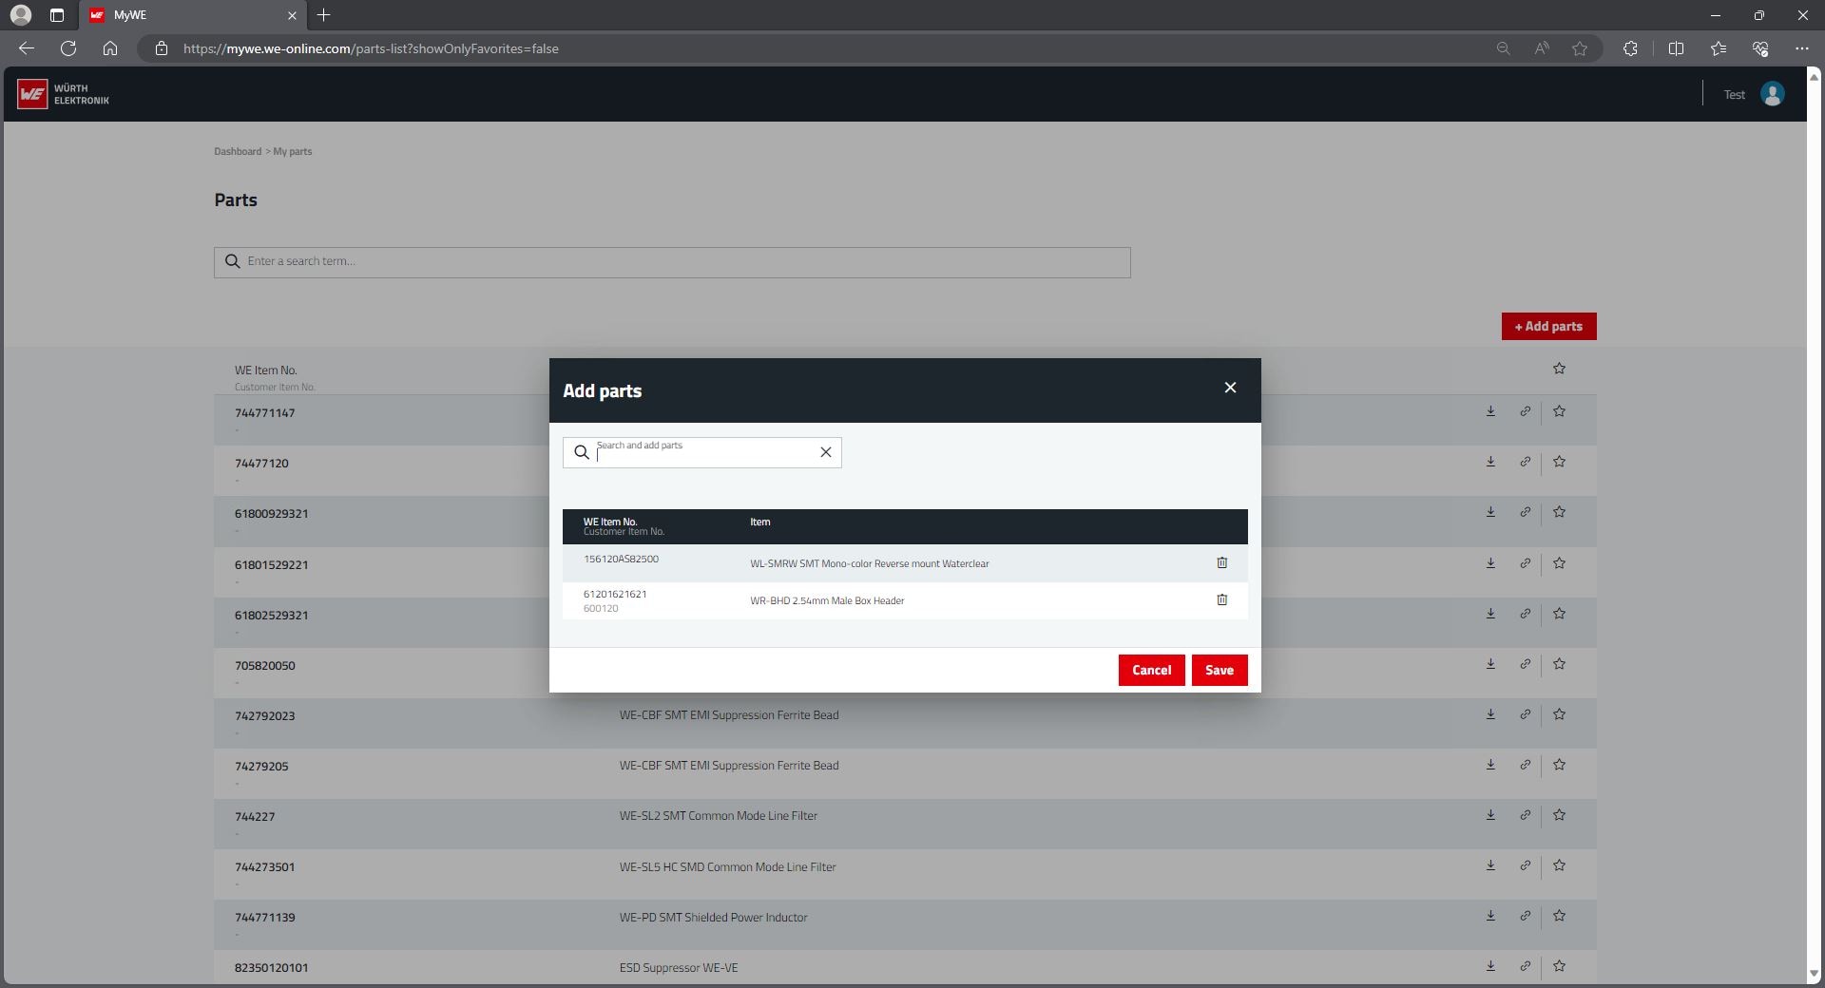Go back with browser back arrow
The image size is (1825, 988).
coord(27,48)
